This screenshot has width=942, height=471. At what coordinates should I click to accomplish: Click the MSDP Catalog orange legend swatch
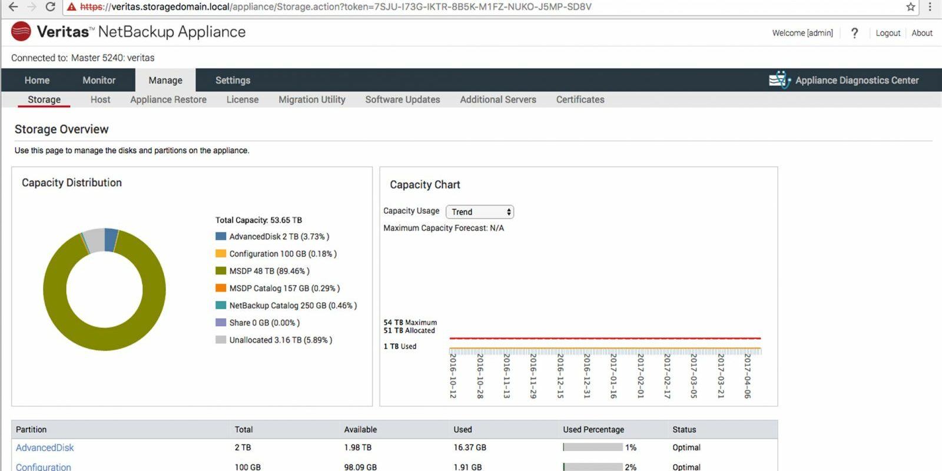(x=221, y=288)
